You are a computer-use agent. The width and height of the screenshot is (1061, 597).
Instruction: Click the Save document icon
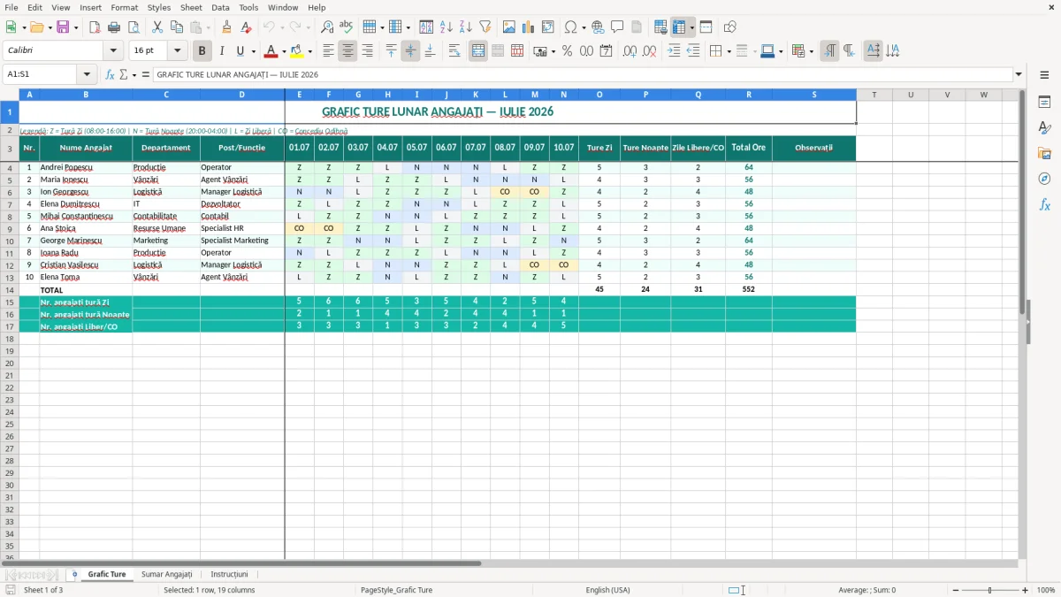tap(63, 27)
